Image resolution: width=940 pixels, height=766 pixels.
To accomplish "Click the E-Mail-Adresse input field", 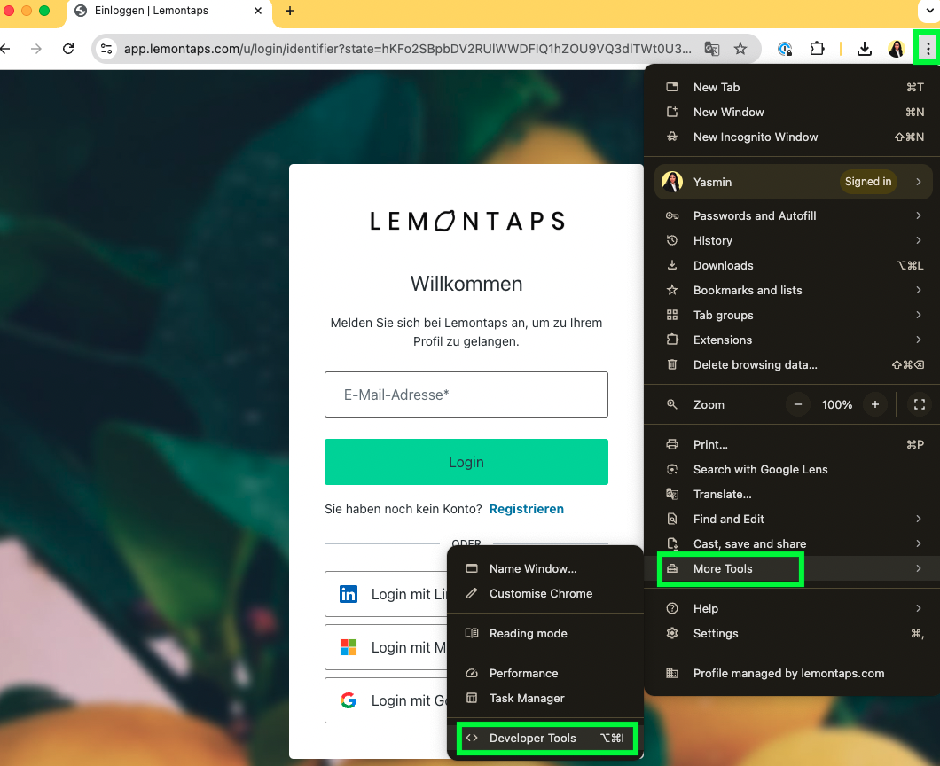I will [466, 395].
